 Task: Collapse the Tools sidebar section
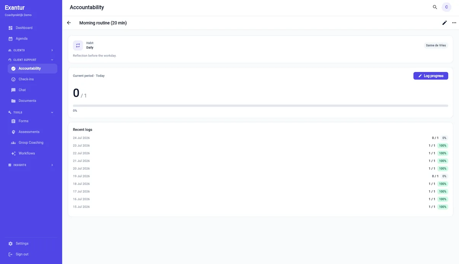click(31, 112)
